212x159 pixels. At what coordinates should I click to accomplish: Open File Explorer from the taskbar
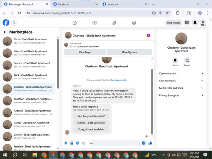(35, 155)
